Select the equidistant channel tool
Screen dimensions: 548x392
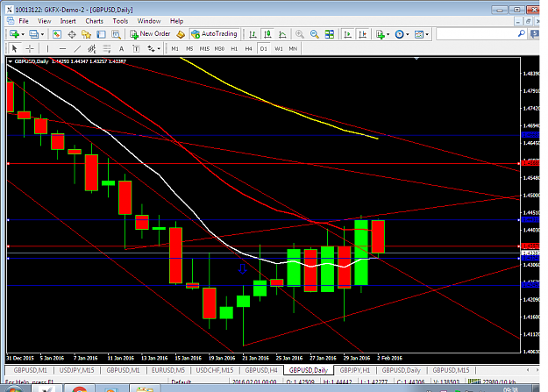(x=92, y=48)
